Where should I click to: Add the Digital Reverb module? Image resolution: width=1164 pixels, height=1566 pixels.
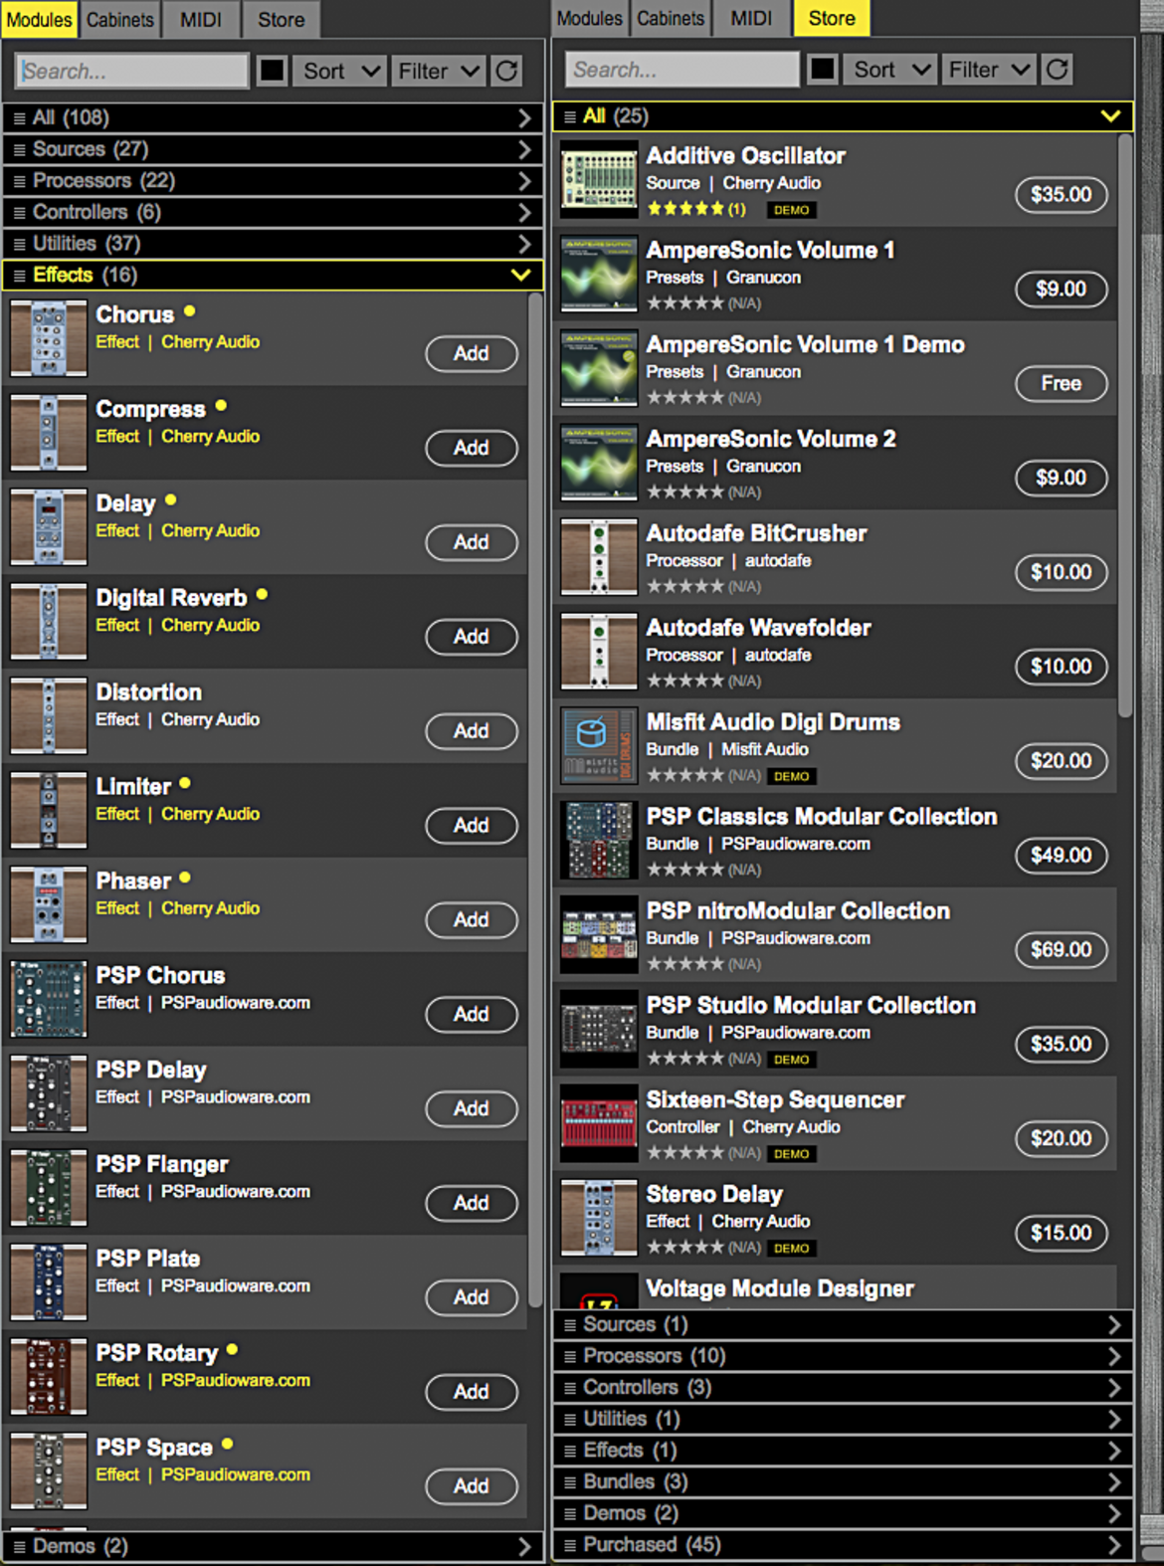click(472, 637)
